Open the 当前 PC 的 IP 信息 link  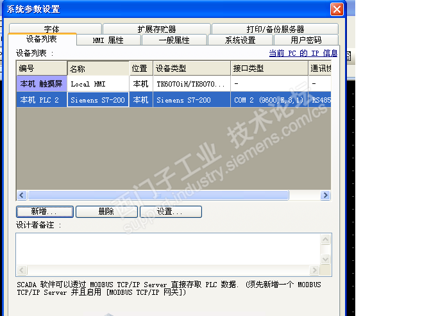coord(303,53)
